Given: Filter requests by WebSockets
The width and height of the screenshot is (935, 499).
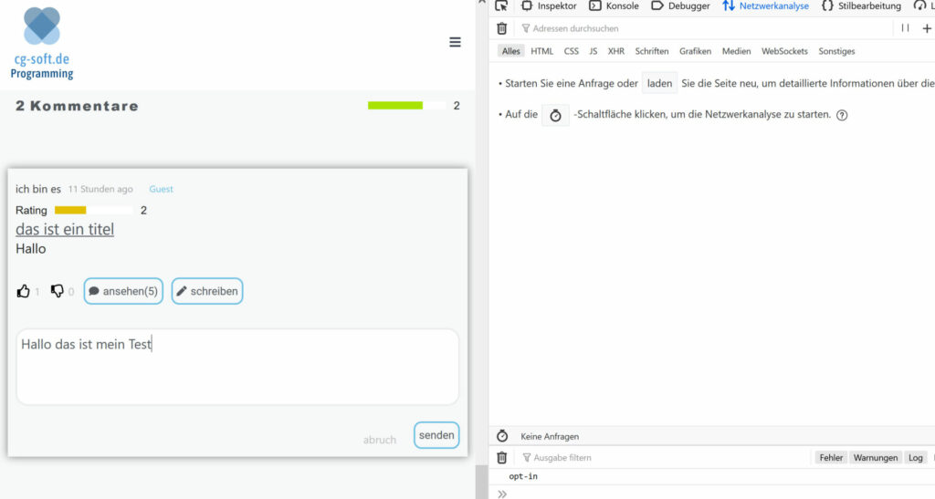Looking at the screenshot, I should coord(784,51).
